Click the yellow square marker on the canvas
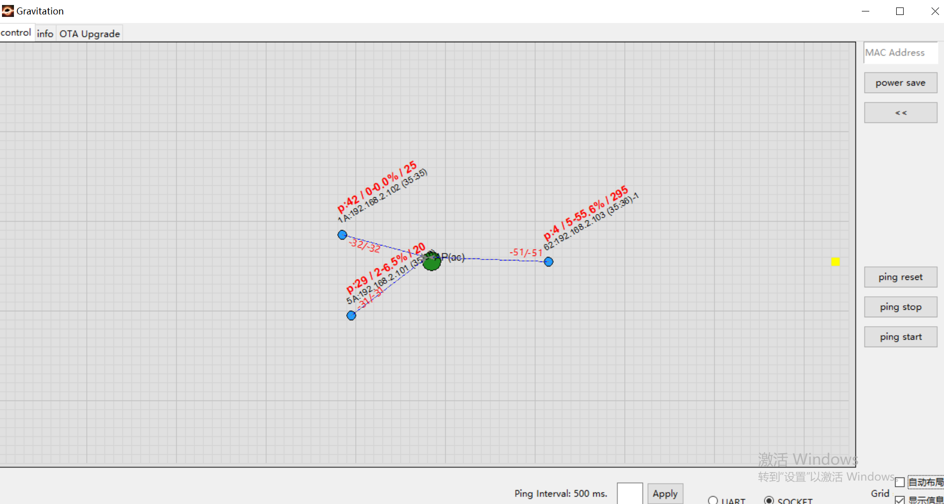The image size is (944, 504). click(x=835, y=261)
